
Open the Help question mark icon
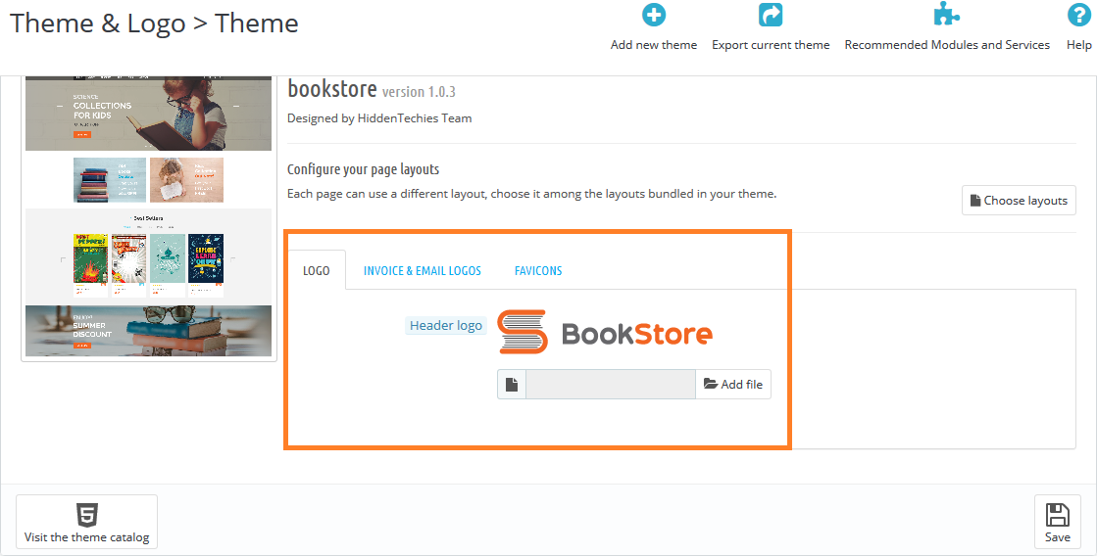1078,15
